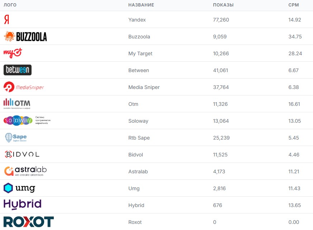Select the Rtb Sape name text
Screen dimensions: 313x230
pyautogui.click(x=139, y=138)
